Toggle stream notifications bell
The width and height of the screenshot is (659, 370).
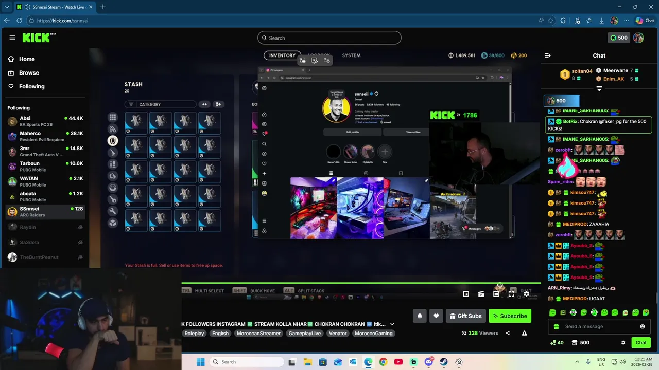[420, 316]
